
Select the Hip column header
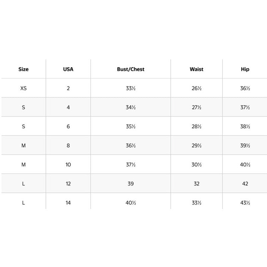pos(245,69)
